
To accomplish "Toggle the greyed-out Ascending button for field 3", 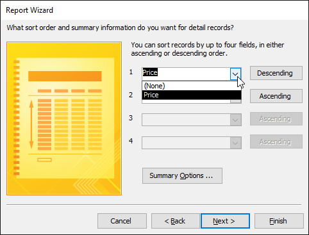I will (x=276, y=119).
